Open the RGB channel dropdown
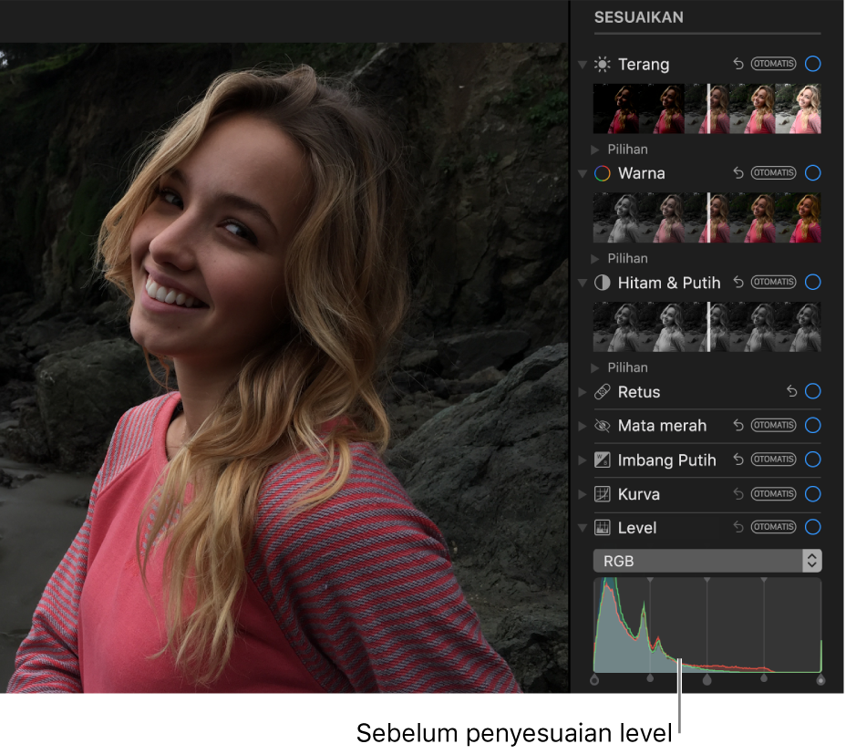 tap(707, 562)
